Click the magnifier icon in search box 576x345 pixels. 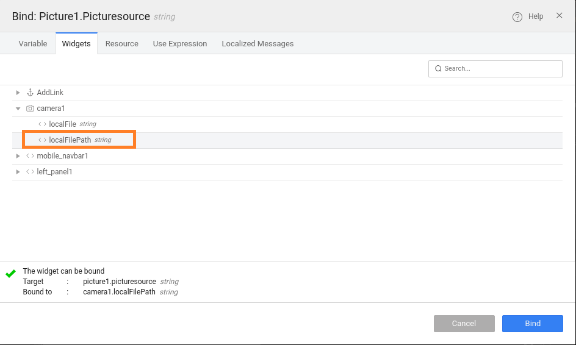437,69
